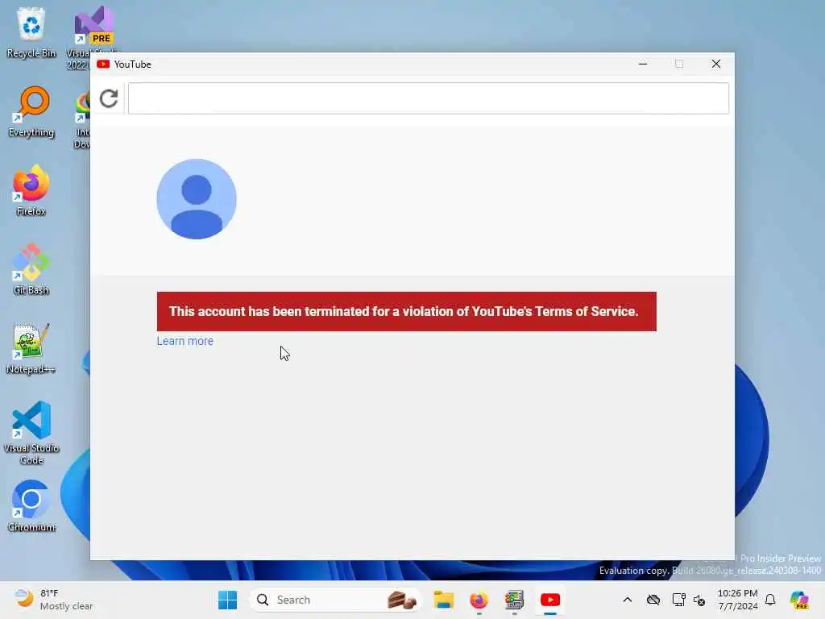Open File Explorer from the taskbar
825x619 pixels.
click(x=444, y=600)
